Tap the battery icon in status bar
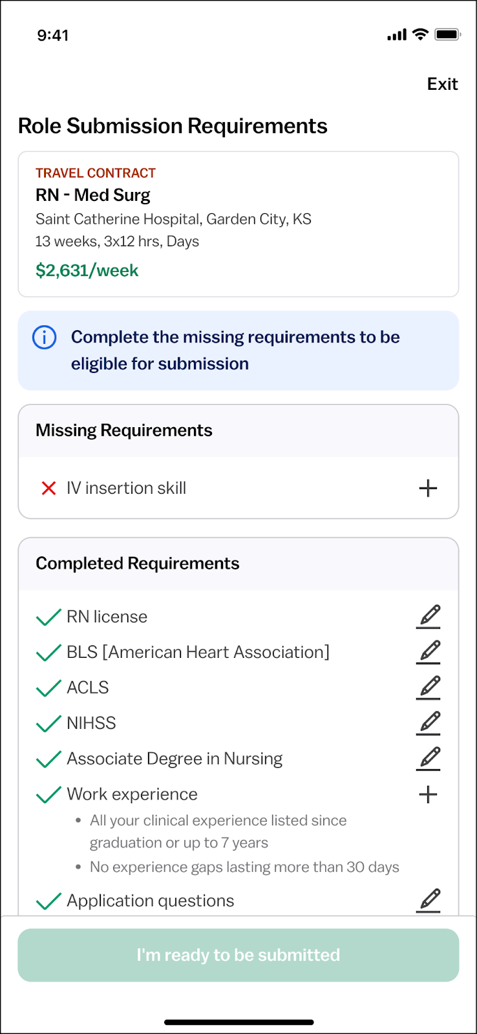The width and height of the screenshot is (477, 1034). pyautogui.click(x=447, y=34)
